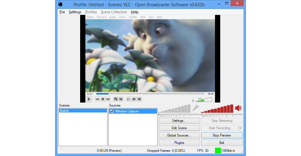Image resolution: width=301 pixels, height=156 pixels.
Task: Mute the microphone icon
Action: point(195,108)
